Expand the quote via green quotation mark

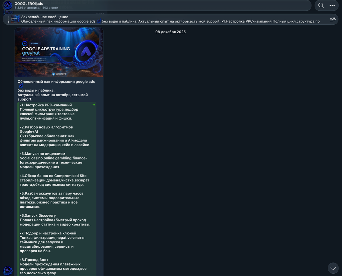coord(94,105)
